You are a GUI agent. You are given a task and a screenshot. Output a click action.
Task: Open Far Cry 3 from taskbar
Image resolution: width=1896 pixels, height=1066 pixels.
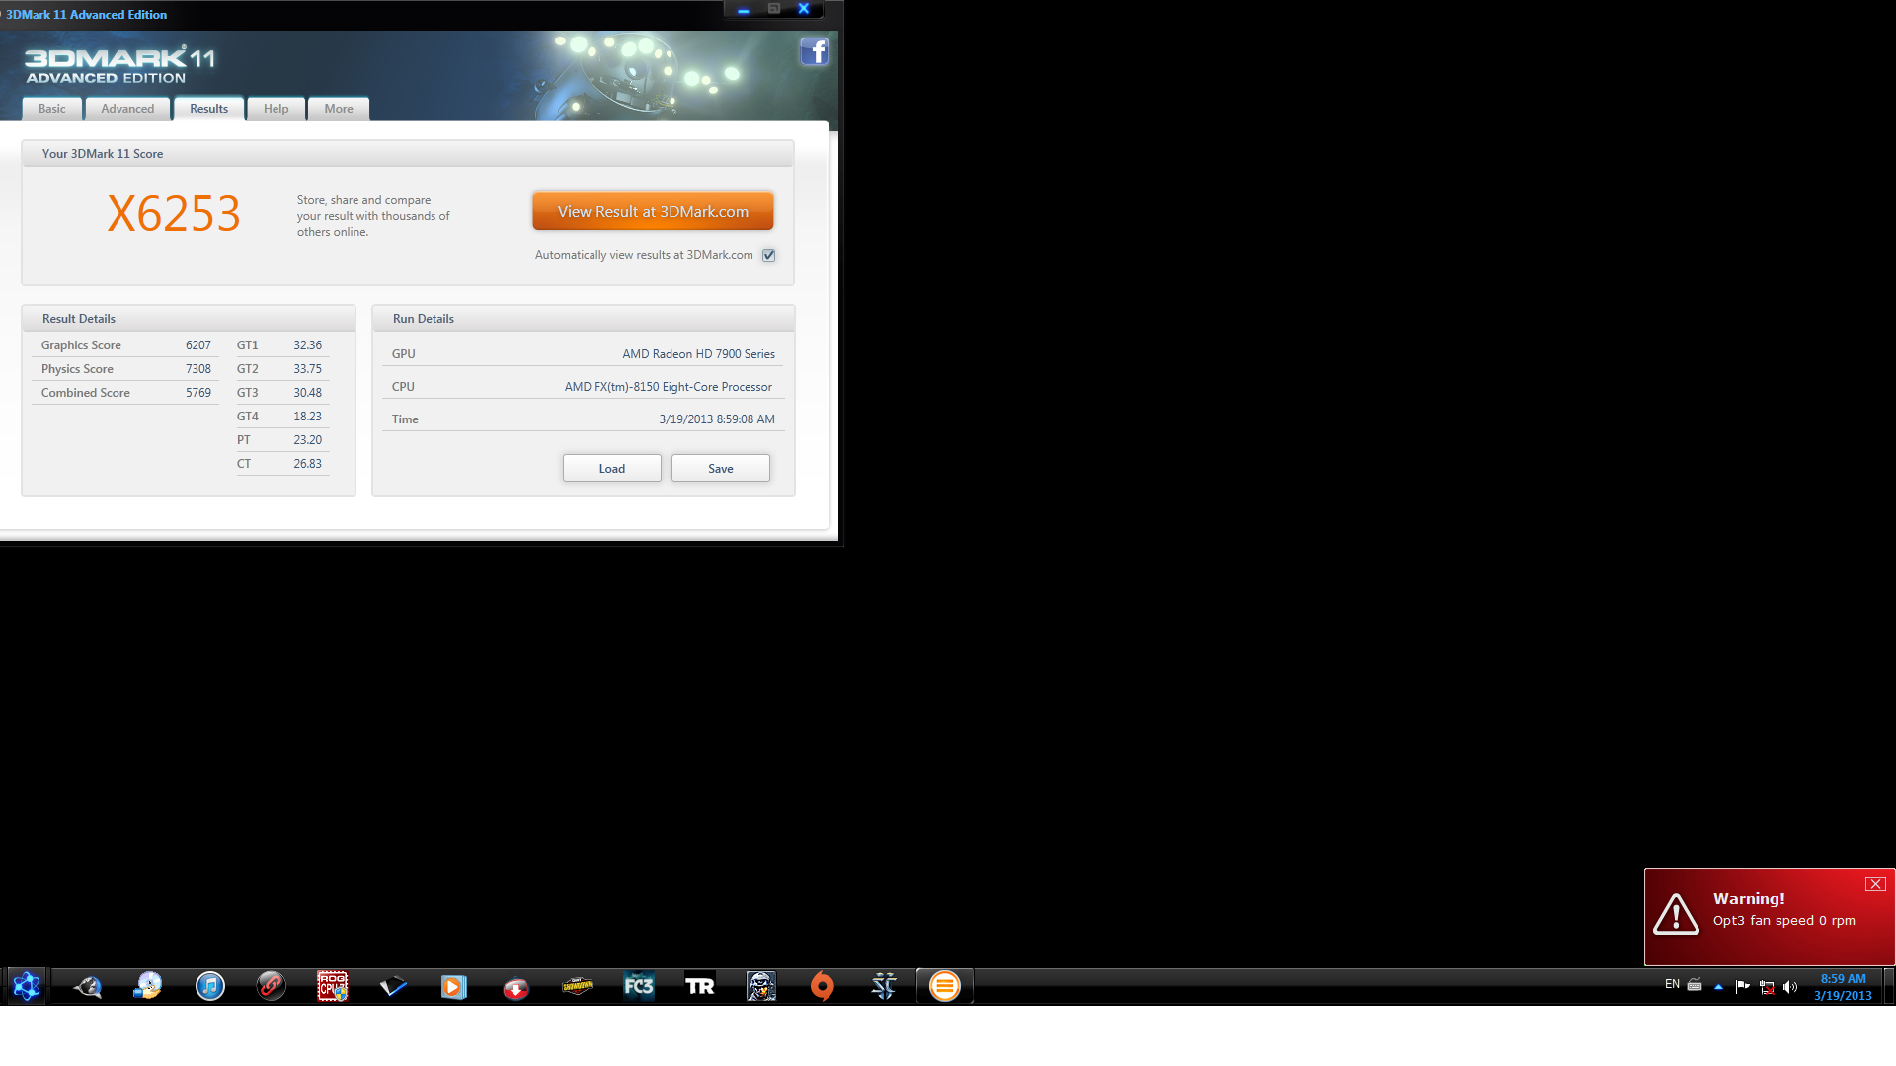(638, 985)
